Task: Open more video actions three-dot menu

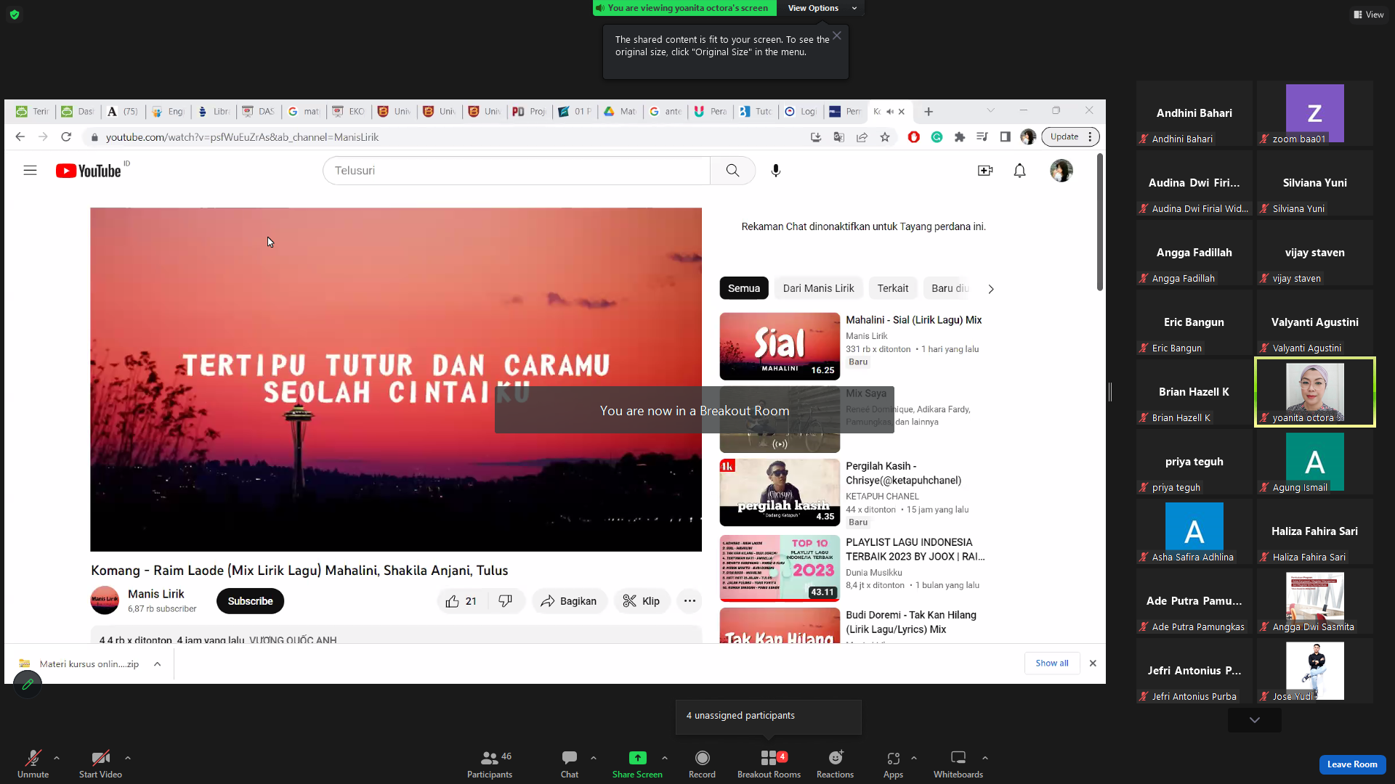Action: click(690, 601)
